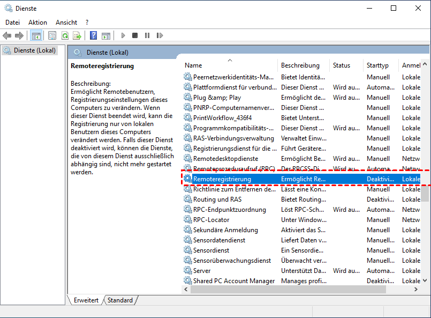This screenshot has width=431, height=318.
Task: Start the service with the play icon
Action: click(x=123, y=35)
